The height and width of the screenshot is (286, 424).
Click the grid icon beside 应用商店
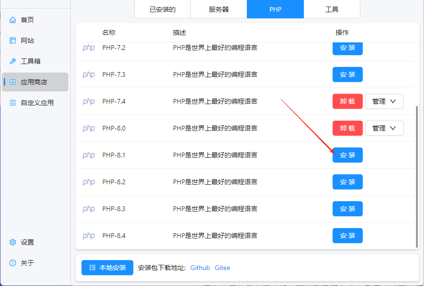[x=13, y=82]
